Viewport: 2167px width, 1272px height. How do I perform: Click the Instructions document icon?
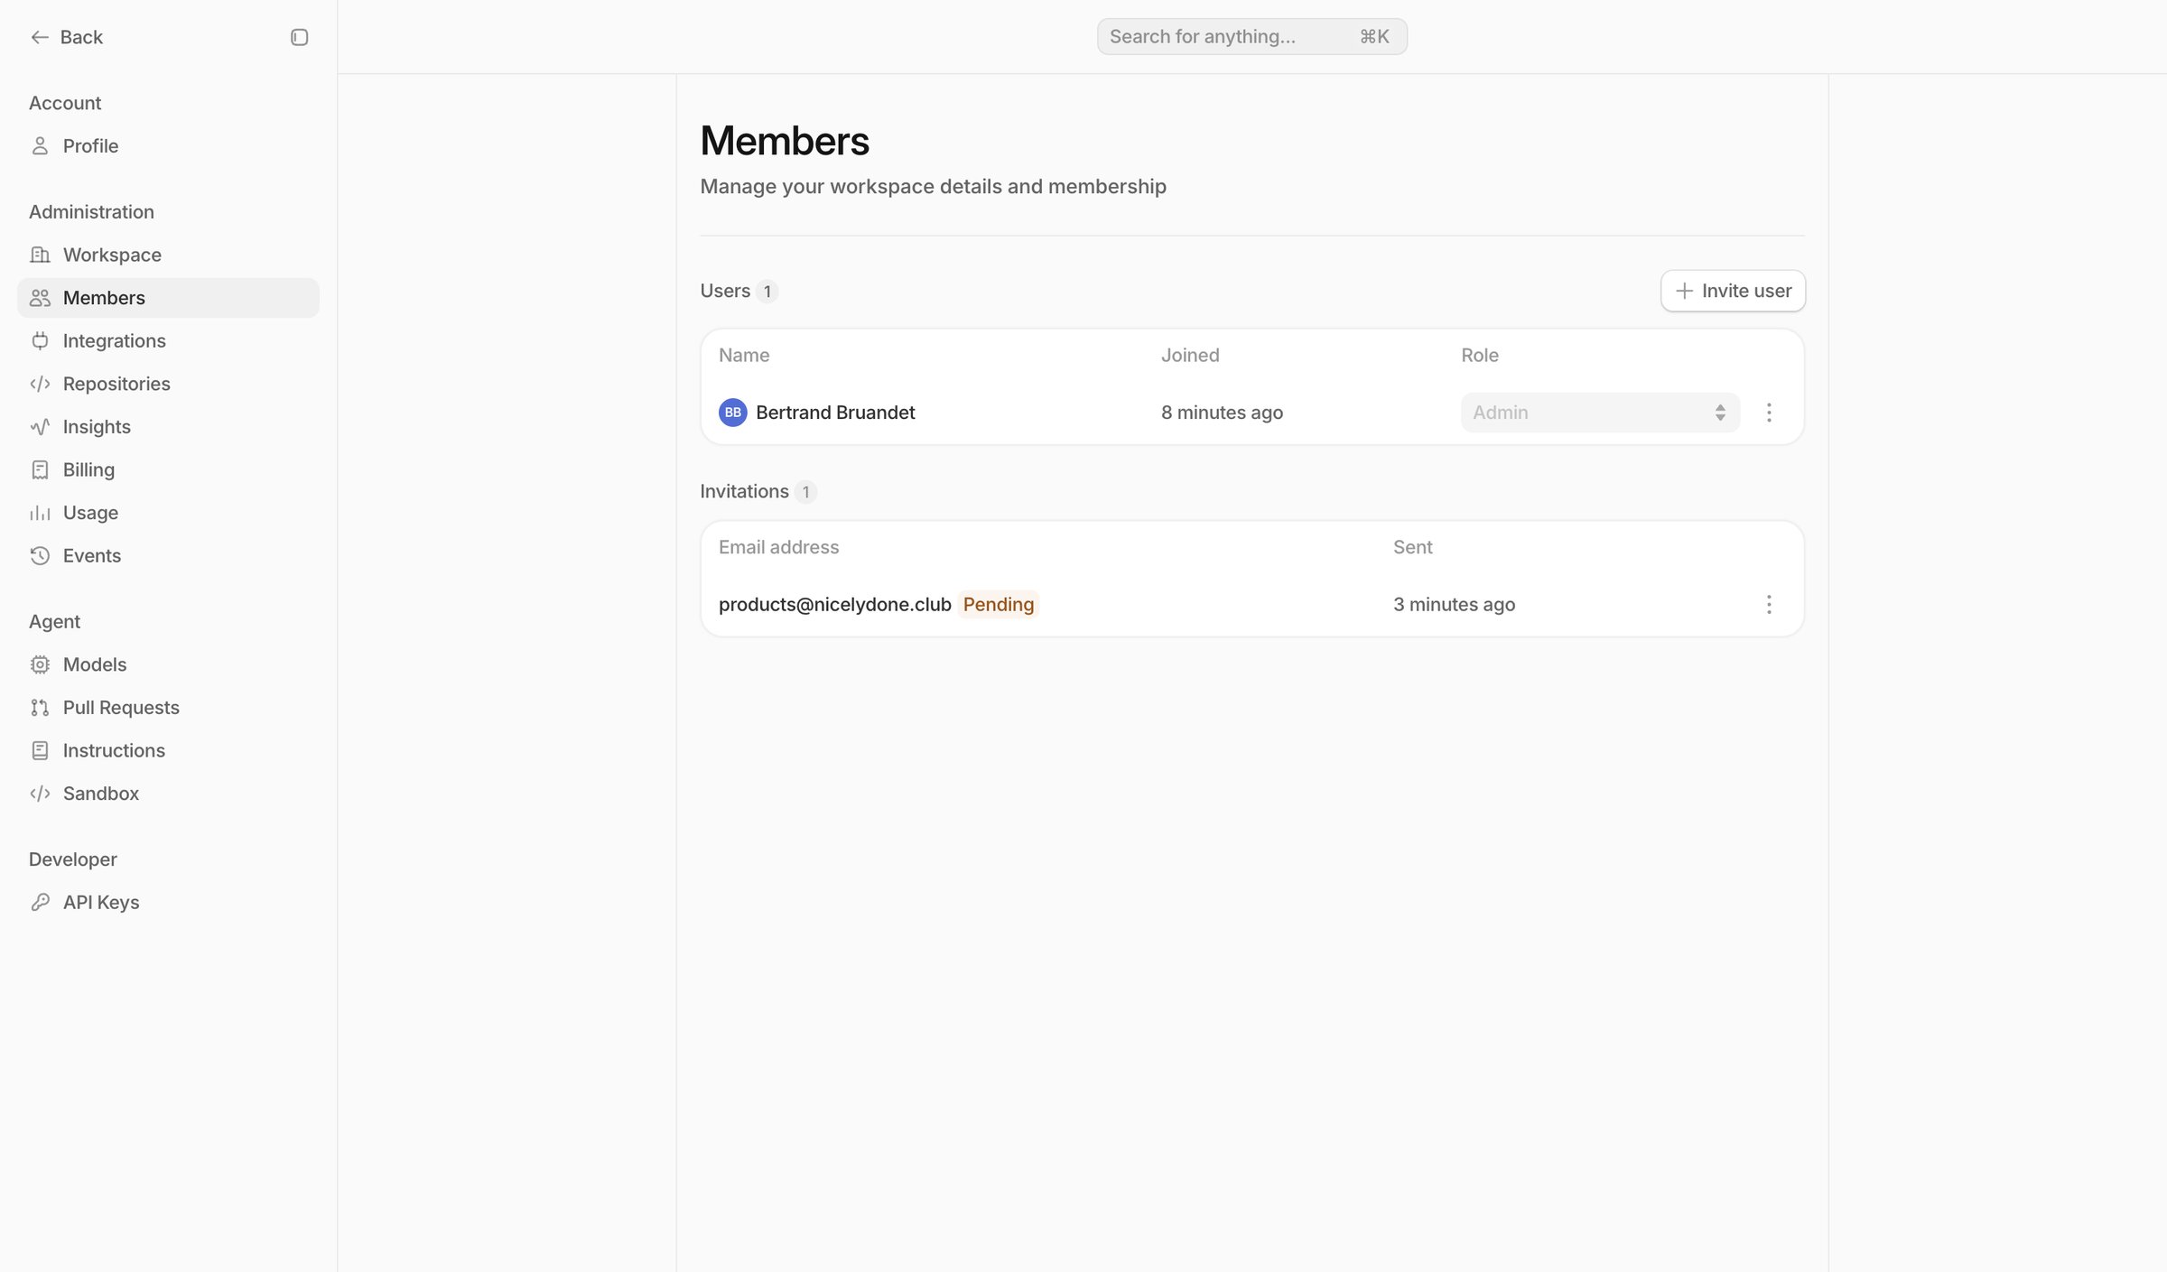(x=40, y=750)
